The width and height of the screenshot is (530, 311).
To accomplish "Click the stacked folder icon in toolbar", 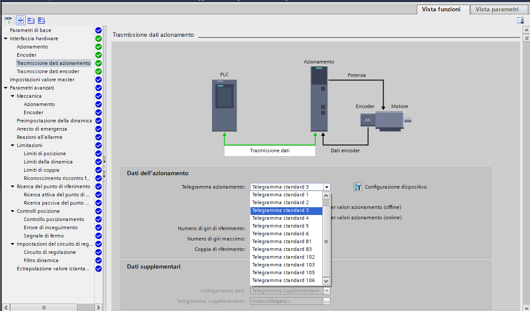I will coord(41,20).
